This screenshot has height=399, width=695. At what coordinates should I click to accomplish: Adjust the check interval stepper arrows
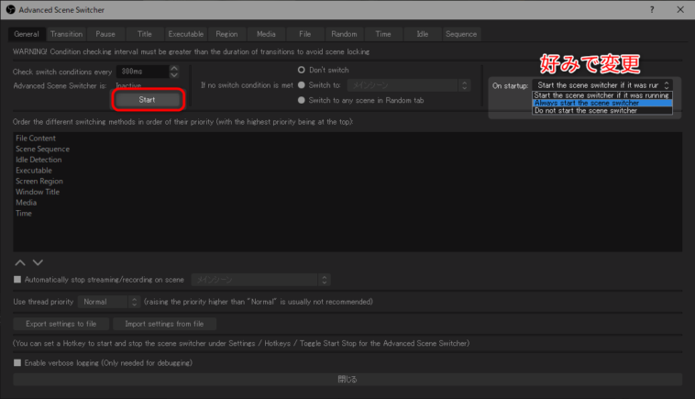click(x=174, y=72)
